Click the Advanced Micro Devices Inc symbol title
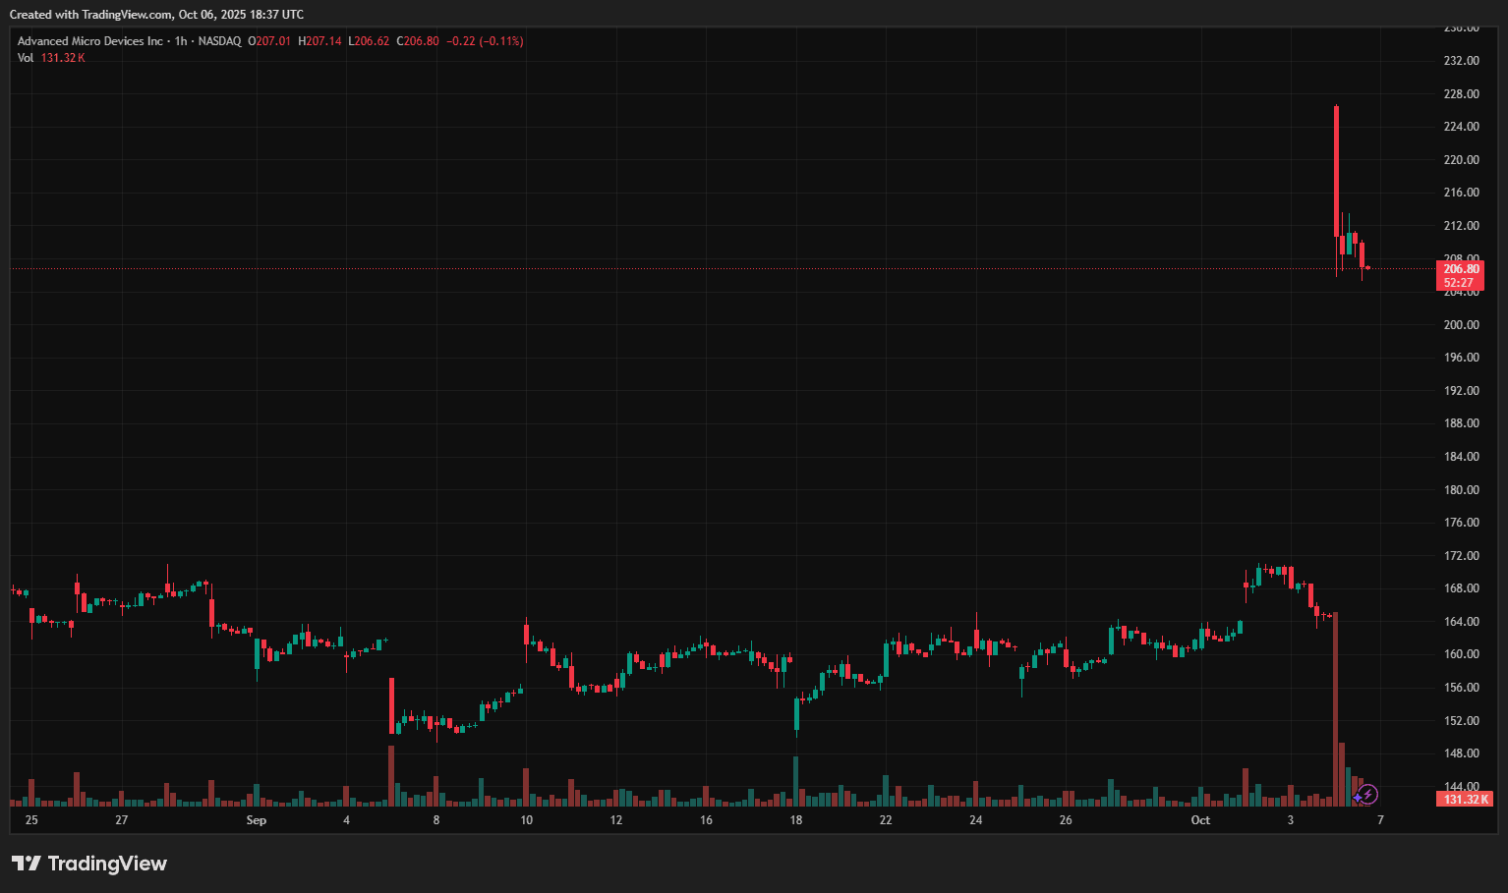 pyautogui.click(x=90, y=41)
